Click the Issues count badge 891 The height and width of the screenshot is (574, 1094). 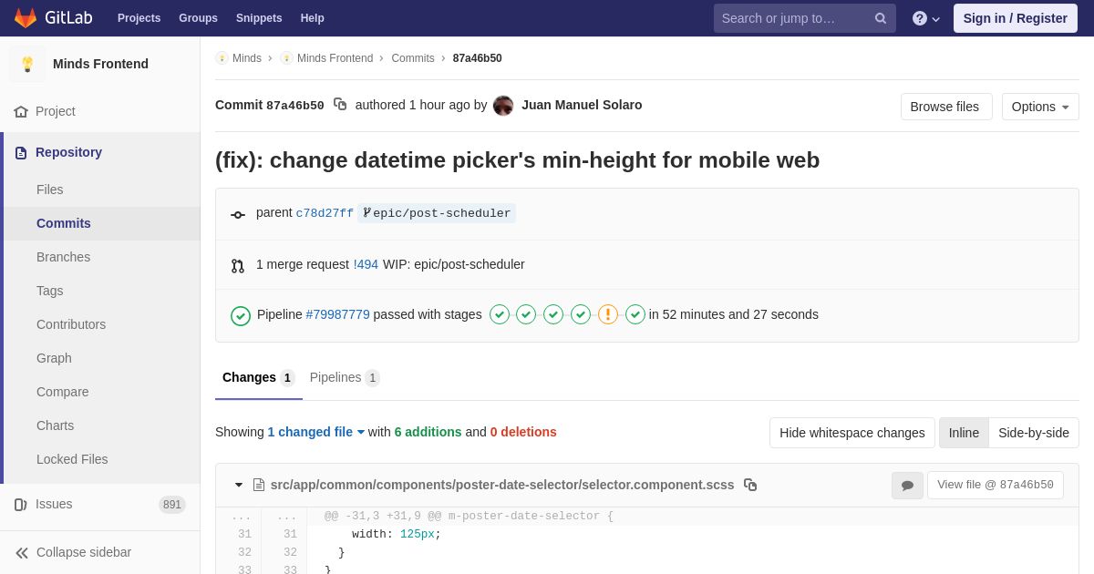172,505
